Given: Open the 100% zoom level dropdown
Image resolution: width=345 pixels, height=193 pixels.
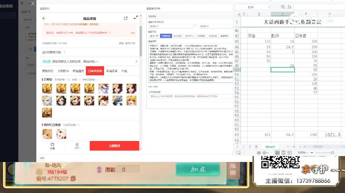Looking at the screenshot, I should pyautogui.click(x=303, y=153).
